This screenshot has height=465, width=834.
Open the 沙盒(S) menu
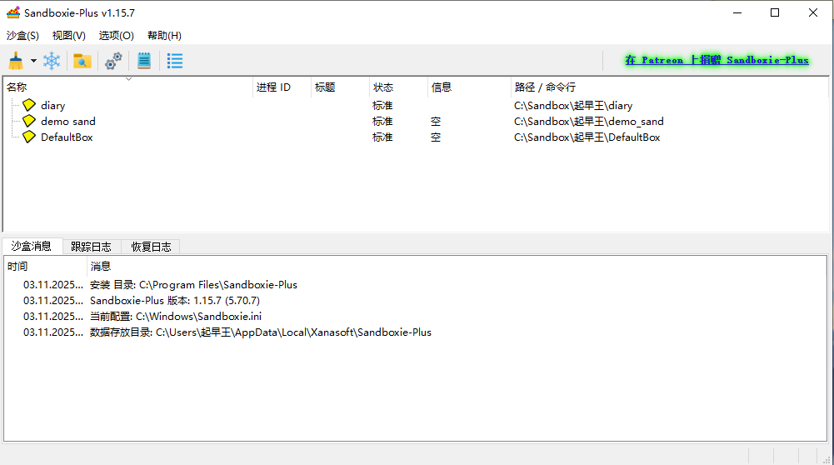(22, 36)
